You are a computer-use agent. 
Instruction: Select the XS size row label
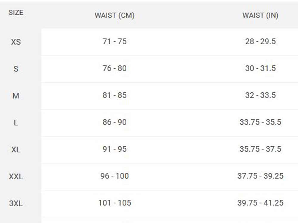coord(16,42)
